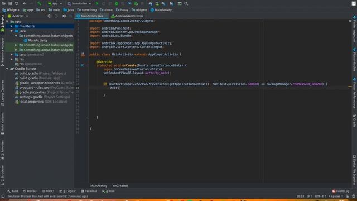Expand the manifests folder arrow
The width and height of the screenshot is (357, 201).
(12, 26)
